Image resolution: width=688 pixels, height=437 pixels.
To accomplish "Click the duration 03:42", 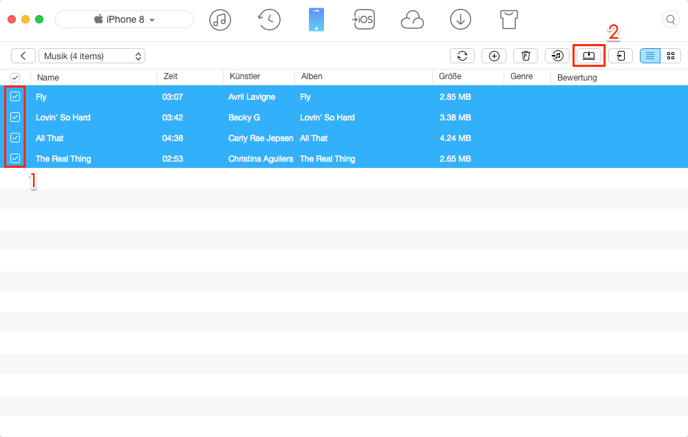I will tap(173, 118).
